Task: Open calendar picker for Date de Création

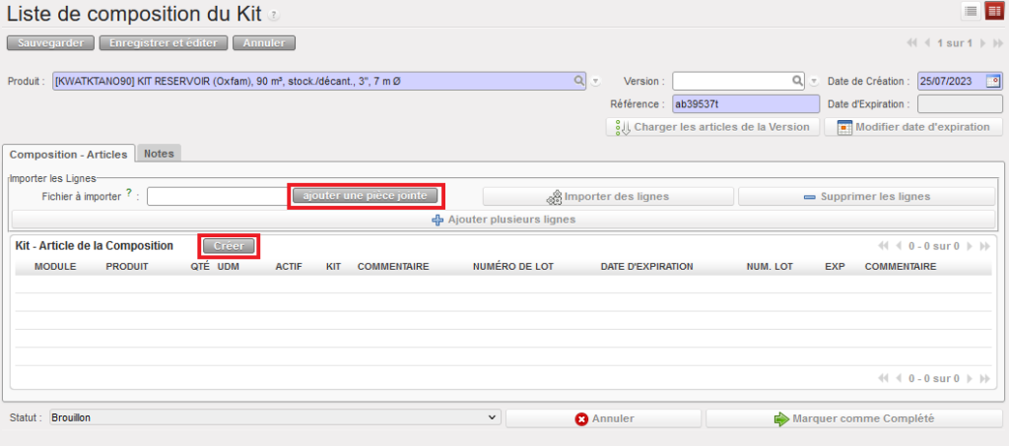Action: pyautogui.click(x=995, y=81)
